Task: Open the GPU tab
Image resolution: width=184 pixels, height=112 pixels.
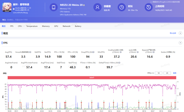Action: click(x=56, y=26)
